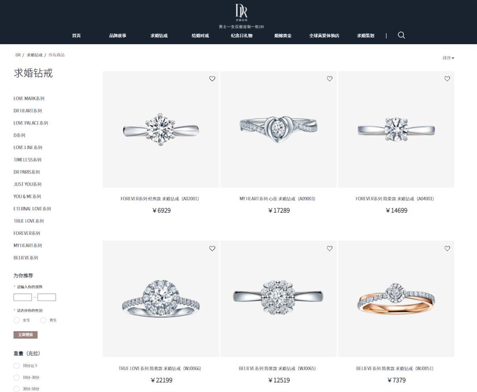Click heart icon on TRUE LOVE WJ0066 ring
The image size is (477, 392).
coord(212,248)
